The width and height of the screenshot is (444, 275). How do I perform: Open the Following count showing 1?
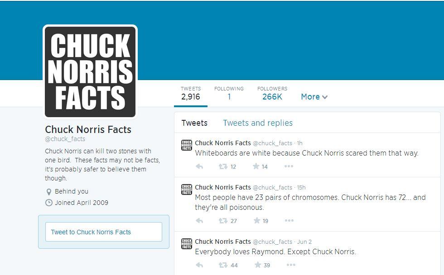229,94
